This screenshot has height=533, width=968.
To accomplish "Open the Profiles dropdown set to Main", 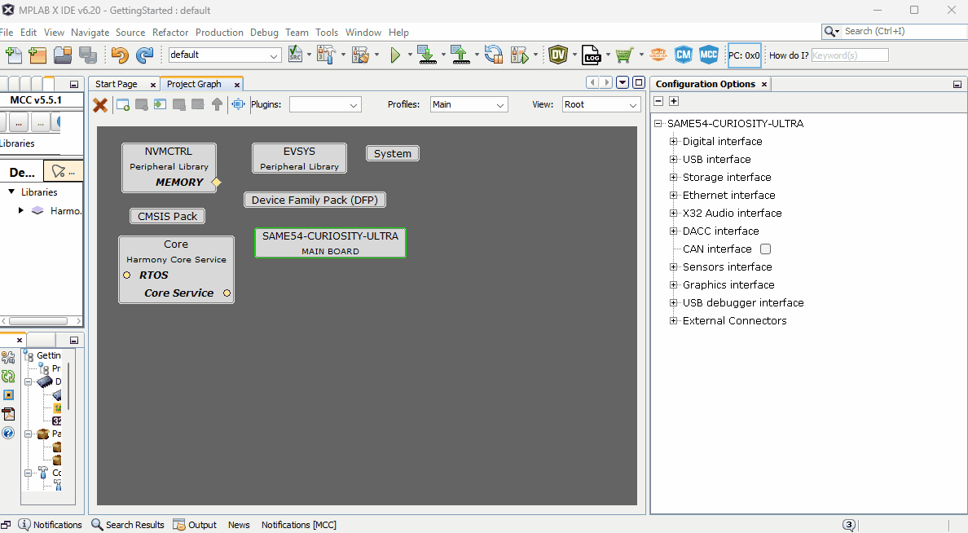I will (x=469, y=105).
